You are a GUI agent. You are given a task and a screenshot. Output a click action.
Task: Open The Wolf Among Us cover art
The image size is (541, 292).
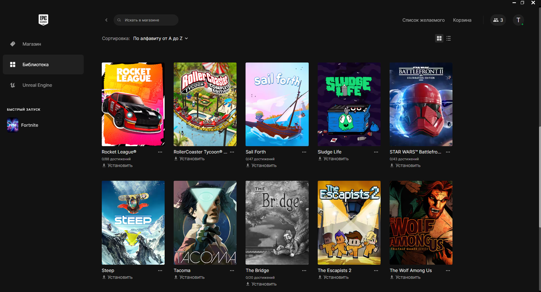click(421, 223)
